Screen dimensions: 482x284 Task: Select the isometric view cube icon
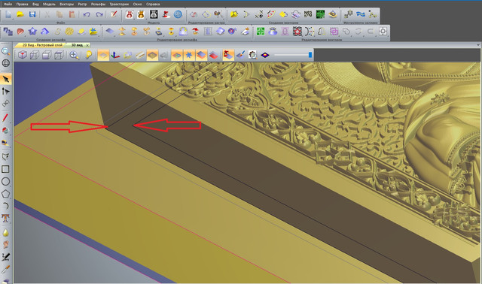pos(23,55)
